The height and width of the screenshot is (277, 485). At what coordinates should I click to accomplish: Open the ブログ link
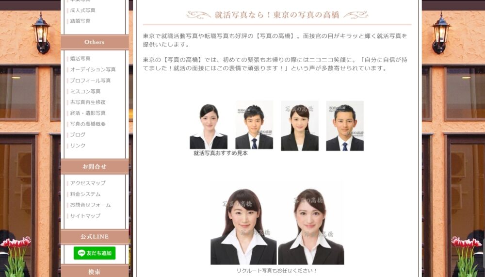pos(78,135)
